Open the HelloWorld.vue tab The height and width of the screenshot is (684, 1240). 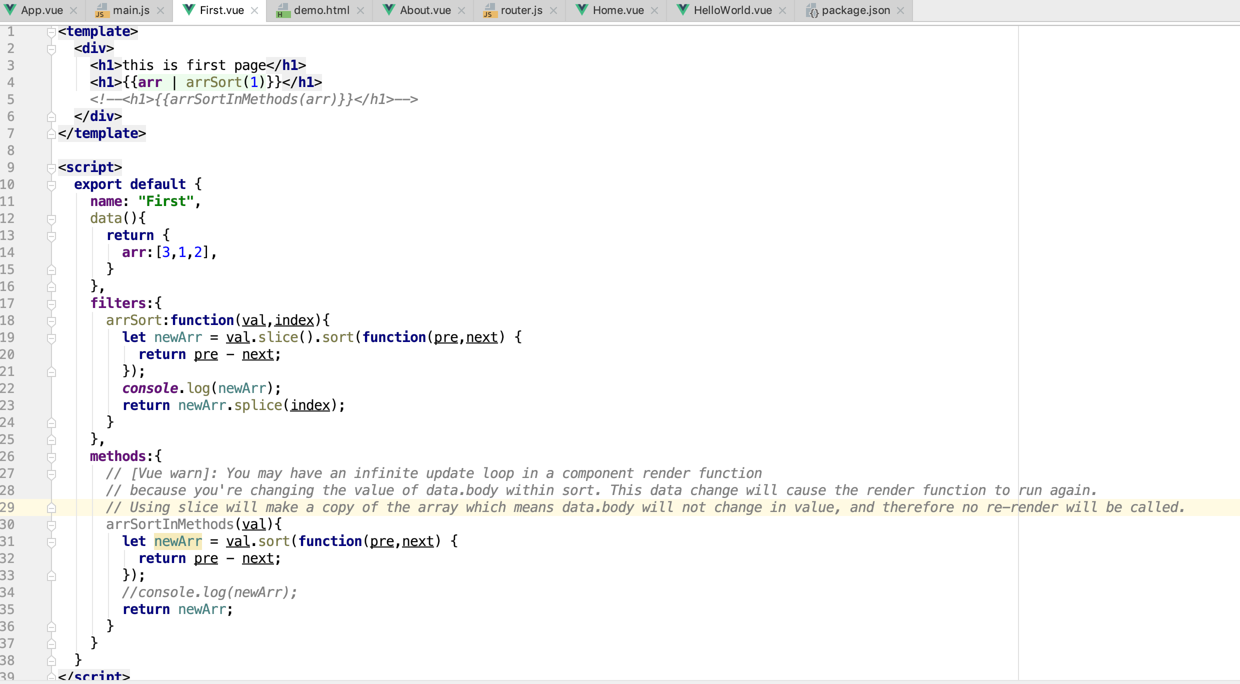point(732,10)
